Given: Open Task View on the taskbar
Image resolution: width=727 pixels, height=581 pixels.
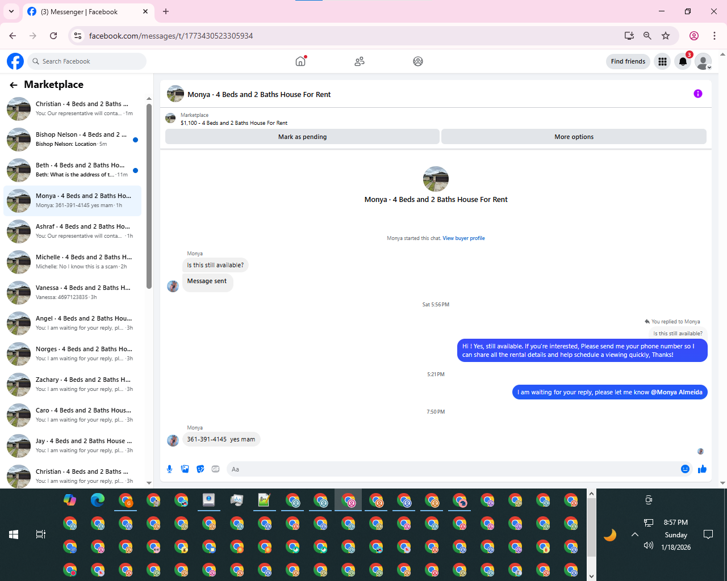Looking at the screenshot, I should click(41, 534).
